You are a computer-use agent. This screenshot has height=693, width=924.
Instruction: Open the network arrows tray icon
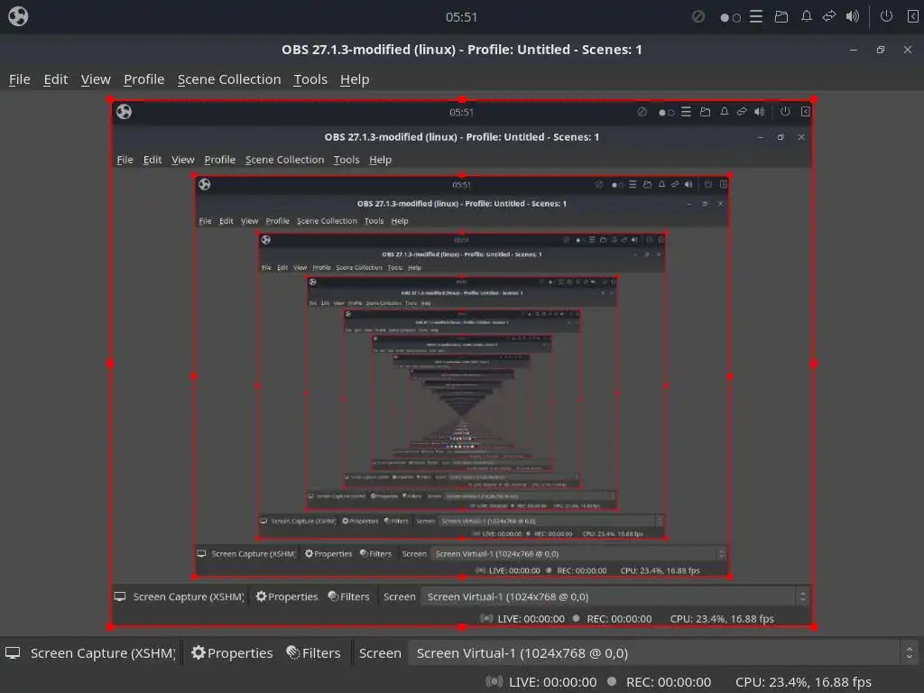pos(829,16)
